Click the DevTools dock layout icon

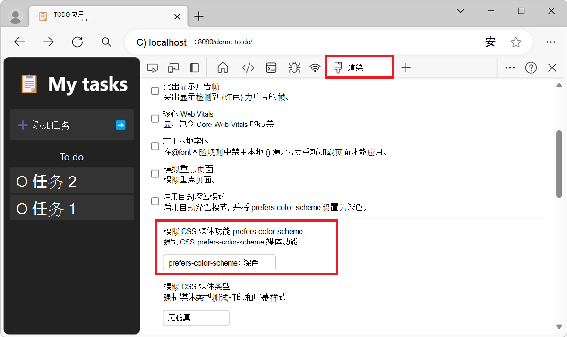click(x=194, y=67)
